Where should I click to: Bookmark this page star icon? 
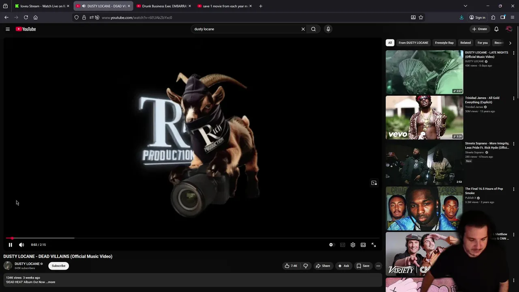[421, 17]
